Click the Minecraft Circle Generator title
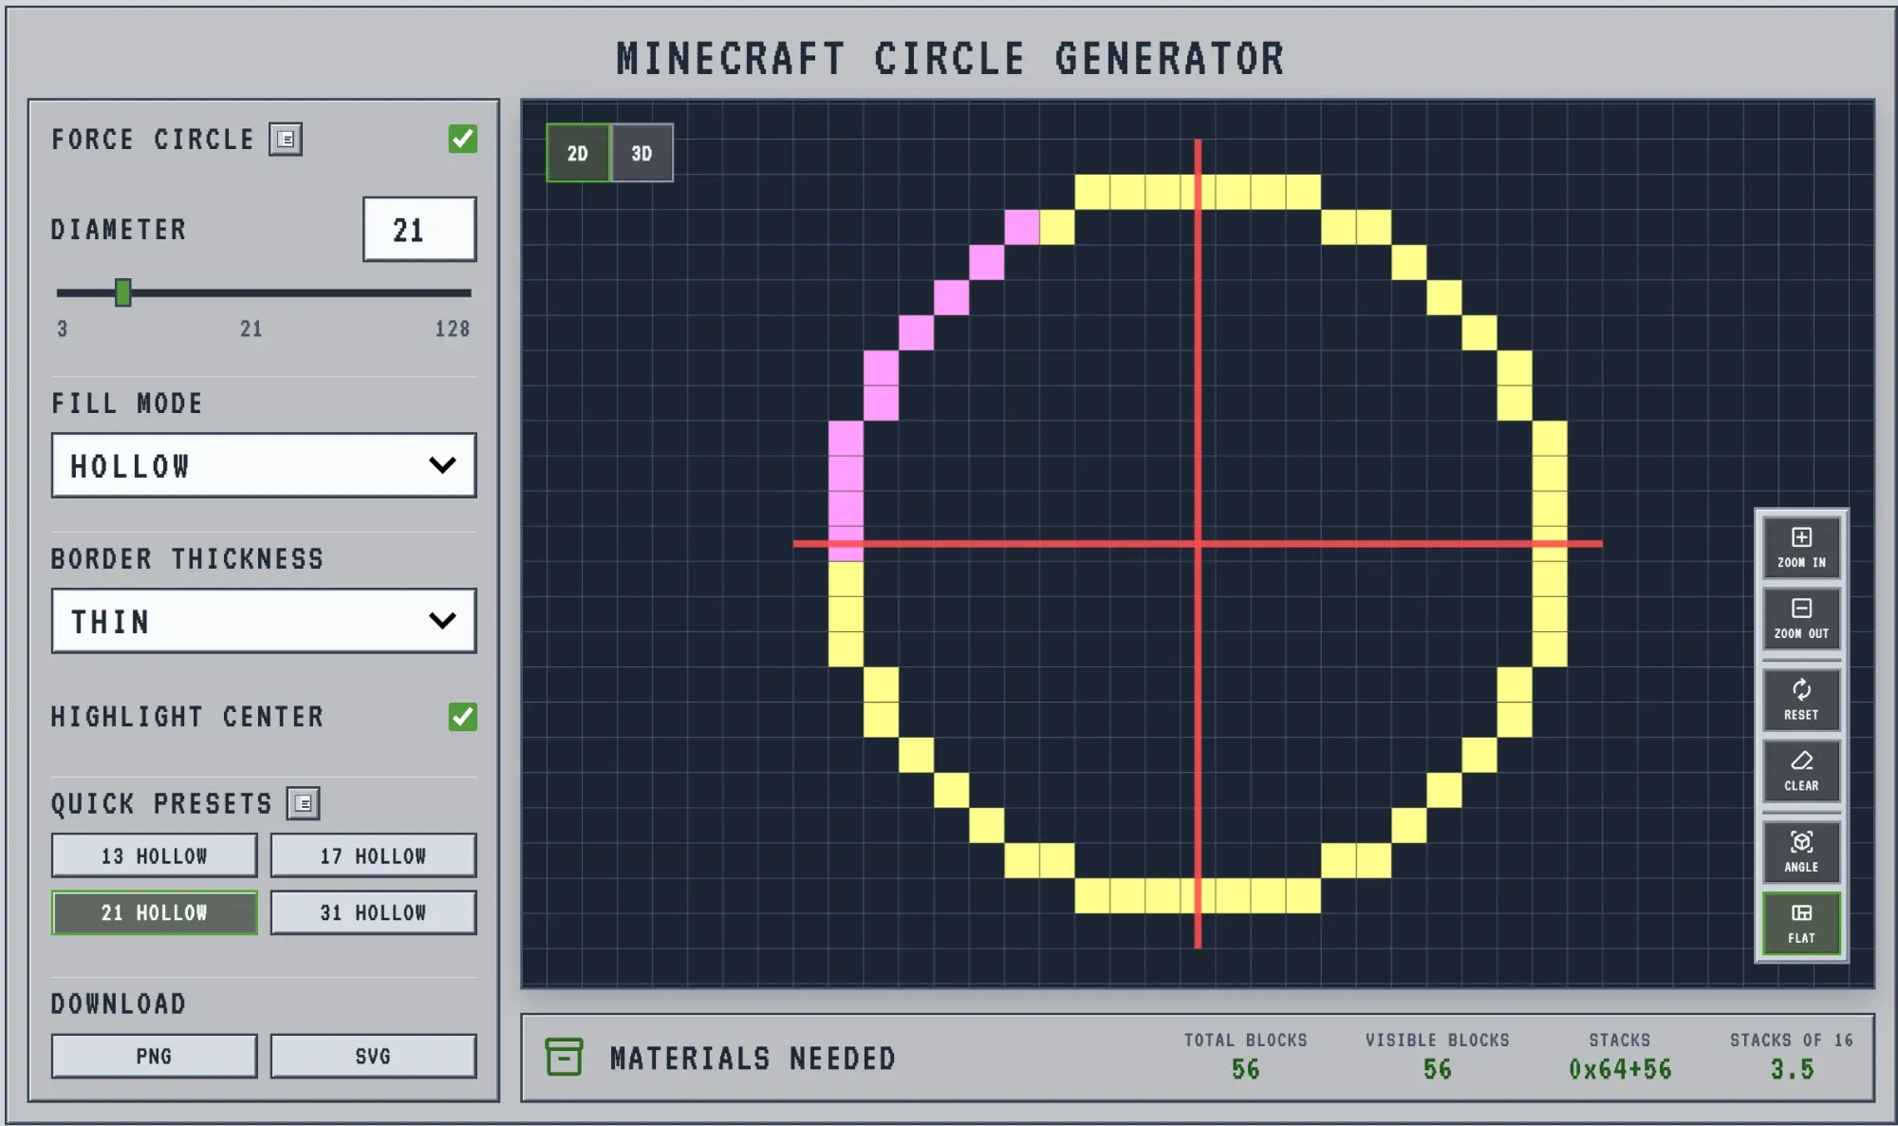The height and width of the screenshot is (1126, 1898). click(x=950, y=59)
